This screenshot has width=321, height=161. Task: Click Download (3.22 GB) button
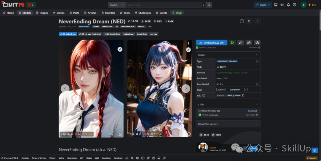point(212,42)
